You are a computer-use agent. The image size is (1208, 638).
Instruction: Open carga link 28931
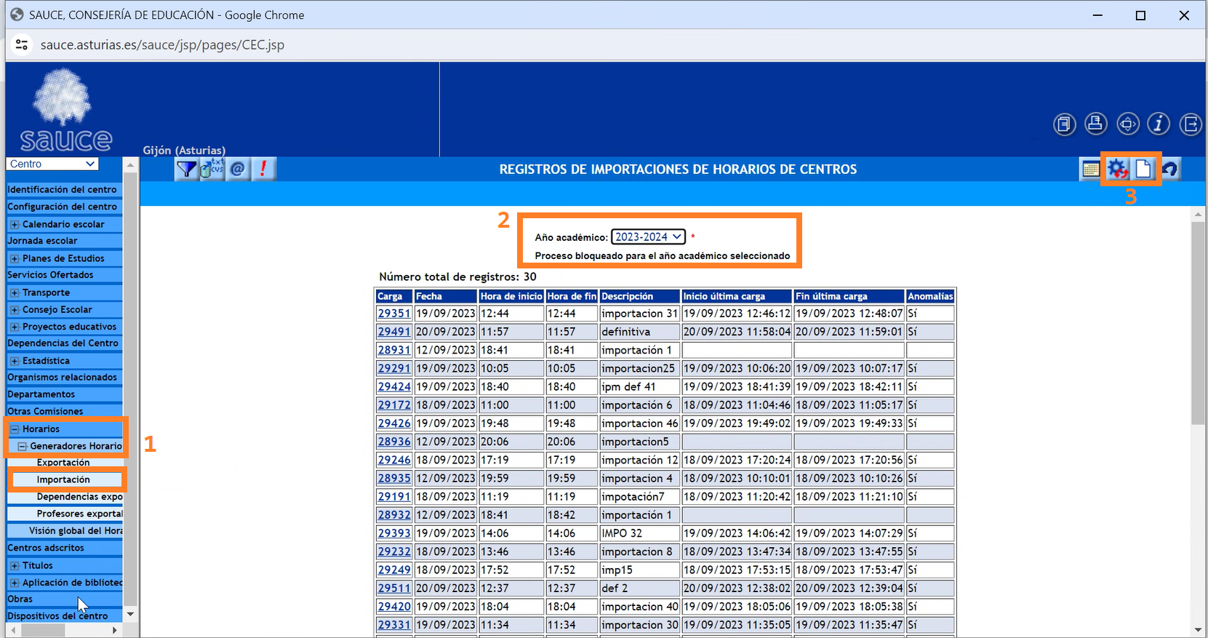tap(394, 350)
